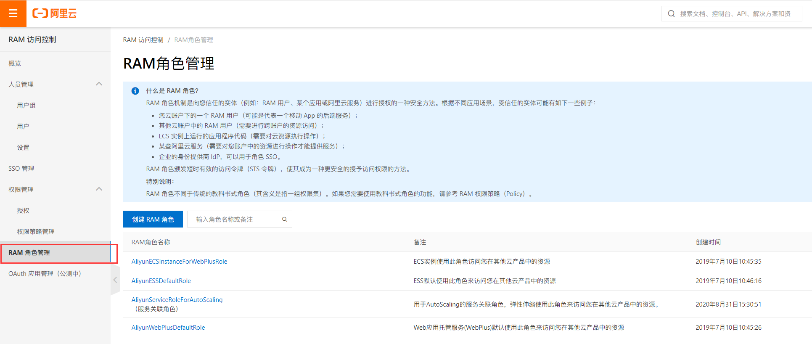Collapse the sidebar with arrow handle
The height and width of the screenshot is (344, 812).
click(115, 280)
